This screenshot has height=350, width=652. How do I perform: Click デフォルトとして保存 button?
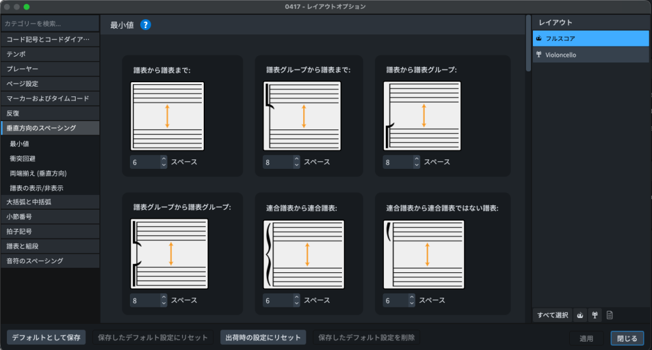46,338
